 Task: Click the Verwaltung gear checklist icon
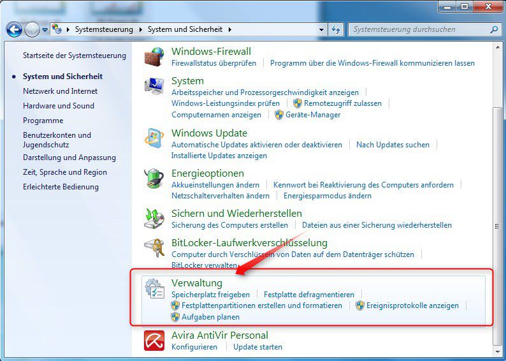point(154,288)
